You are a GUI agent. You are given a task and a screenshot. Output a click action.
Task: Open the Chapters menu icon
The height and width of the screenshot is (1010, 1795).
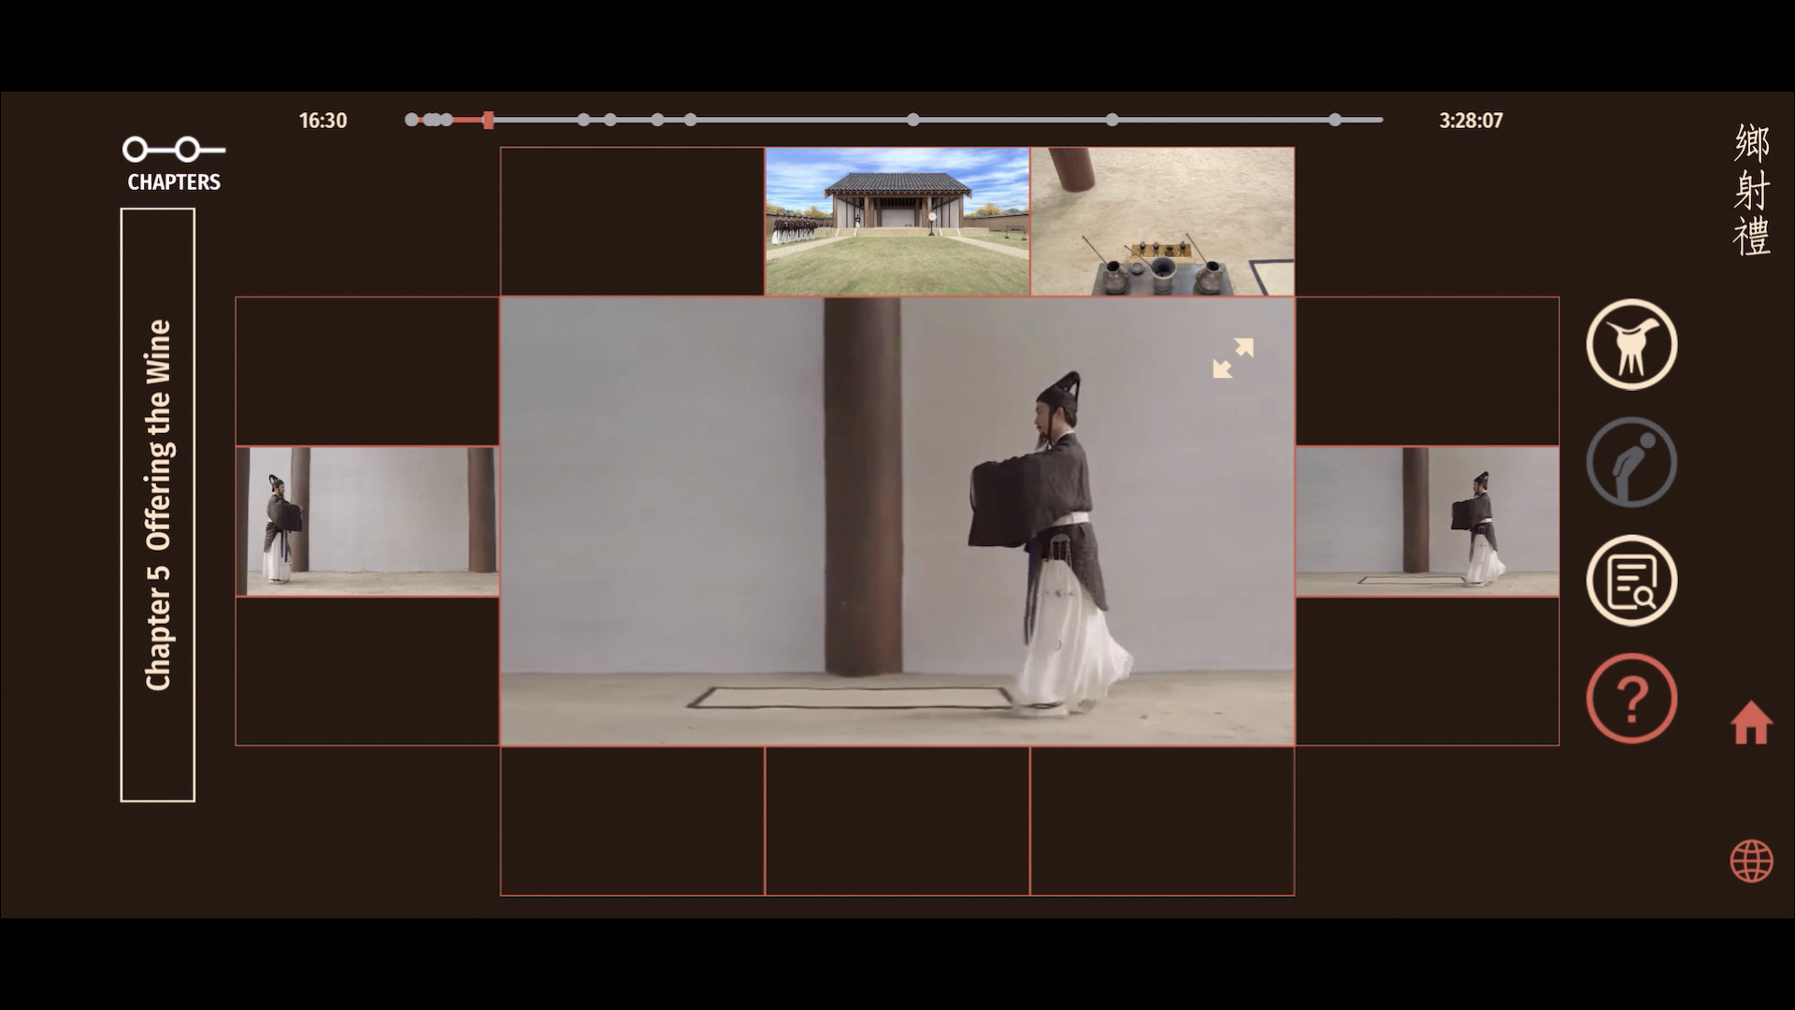click(x=173, y=150)
